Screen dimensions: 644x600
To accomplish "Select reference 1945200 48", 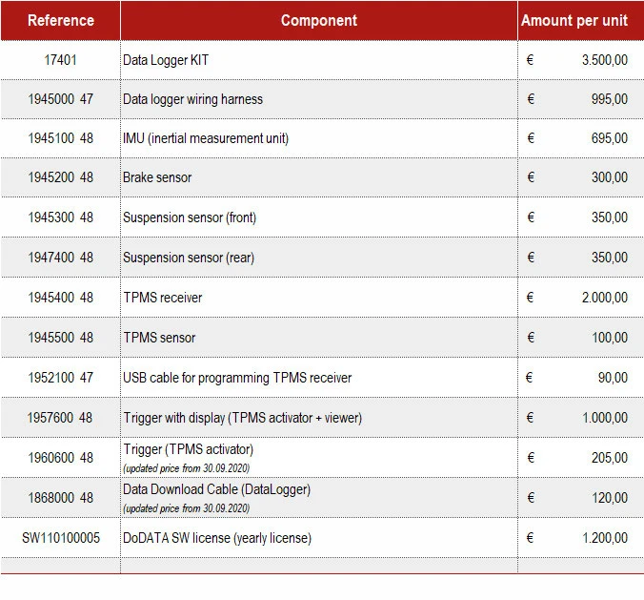I will [60, 177].
